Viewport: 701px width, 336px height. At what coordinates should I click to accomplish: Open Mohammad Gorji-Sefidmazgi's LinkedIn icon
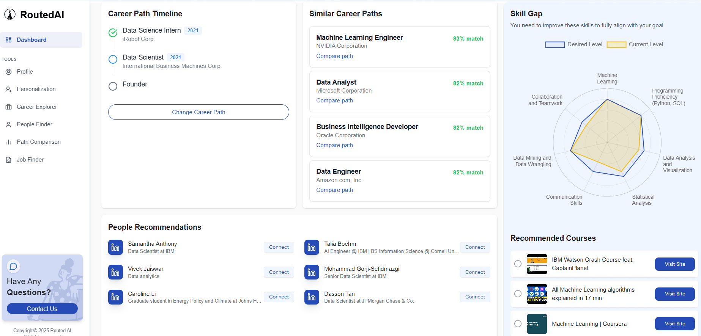point(312,272)
